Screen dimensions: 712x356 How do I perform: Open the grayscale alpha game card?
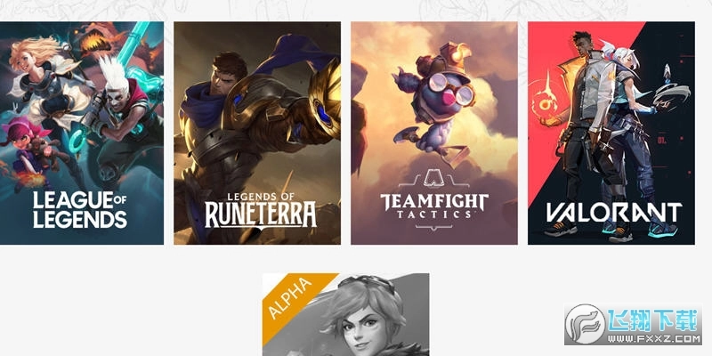345,315
